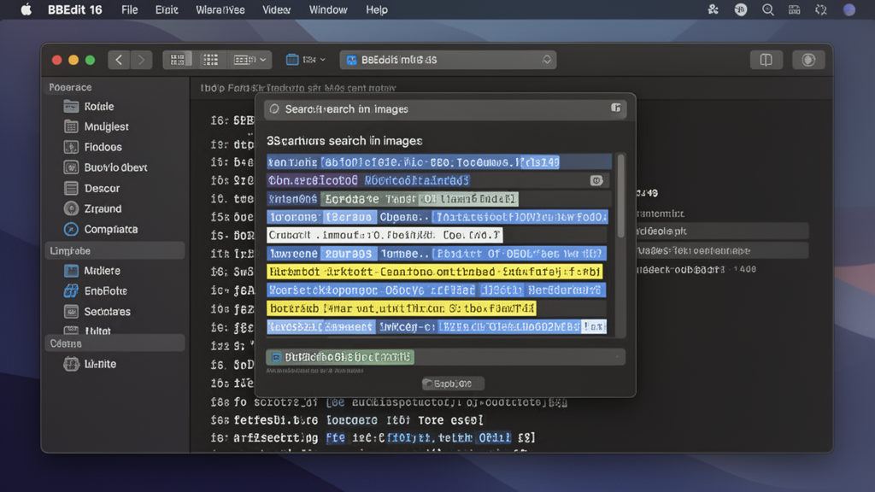Screen dimensions: 875x492
Task: Select the blue Roersetck result row
Action: click(437, 290)
